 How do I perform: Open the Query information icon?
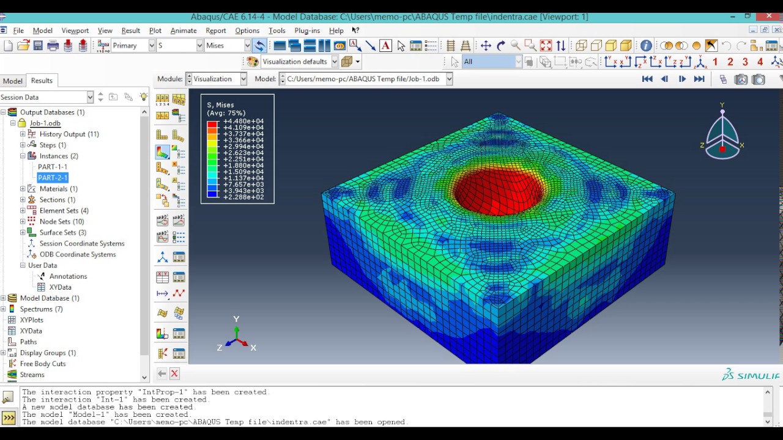click(646, 46)
